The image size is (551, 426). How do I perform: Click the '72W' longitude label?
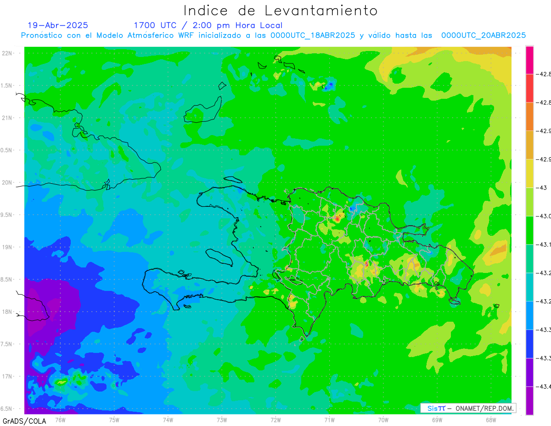[275, 420]
